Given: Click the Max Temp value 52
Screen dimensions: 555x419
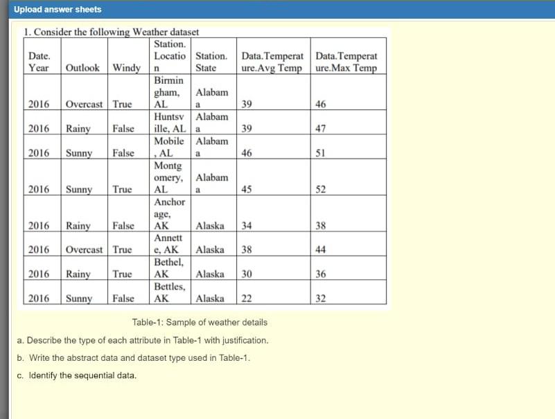Looking at the screenshot, I should tap(320, 189).
